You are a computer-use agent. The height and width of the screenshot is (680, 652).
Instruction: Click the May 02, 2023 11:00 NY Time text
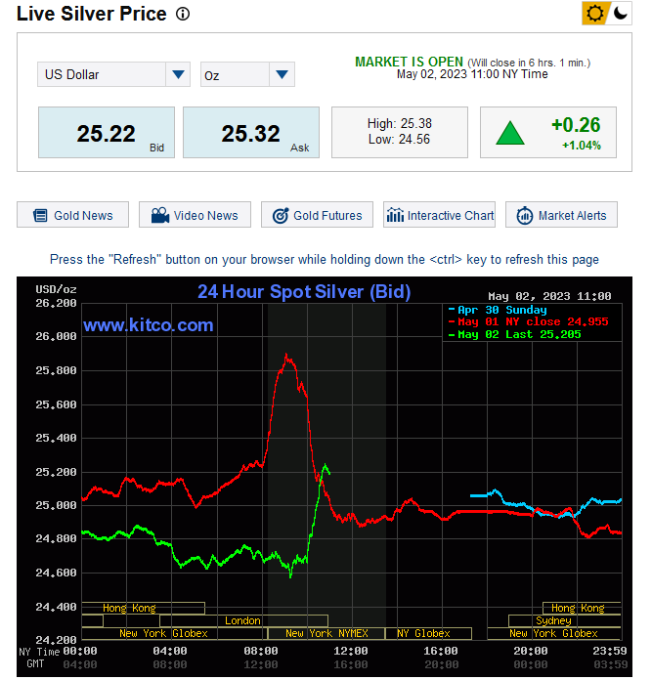pos(472,74)
